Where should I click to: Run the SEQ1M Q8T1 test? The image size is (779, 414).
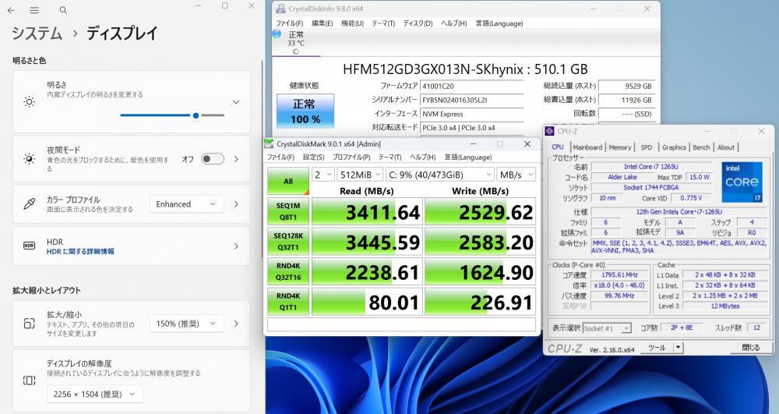tap(288, 211)
